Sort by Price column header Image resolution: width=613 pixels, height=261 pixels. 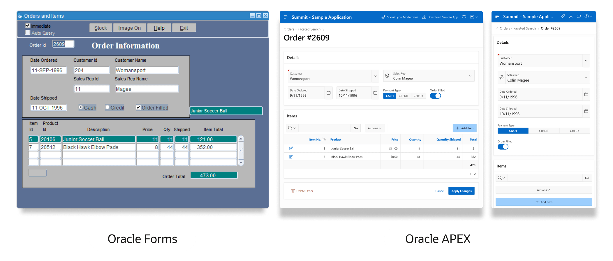click(x=395, y=140)
